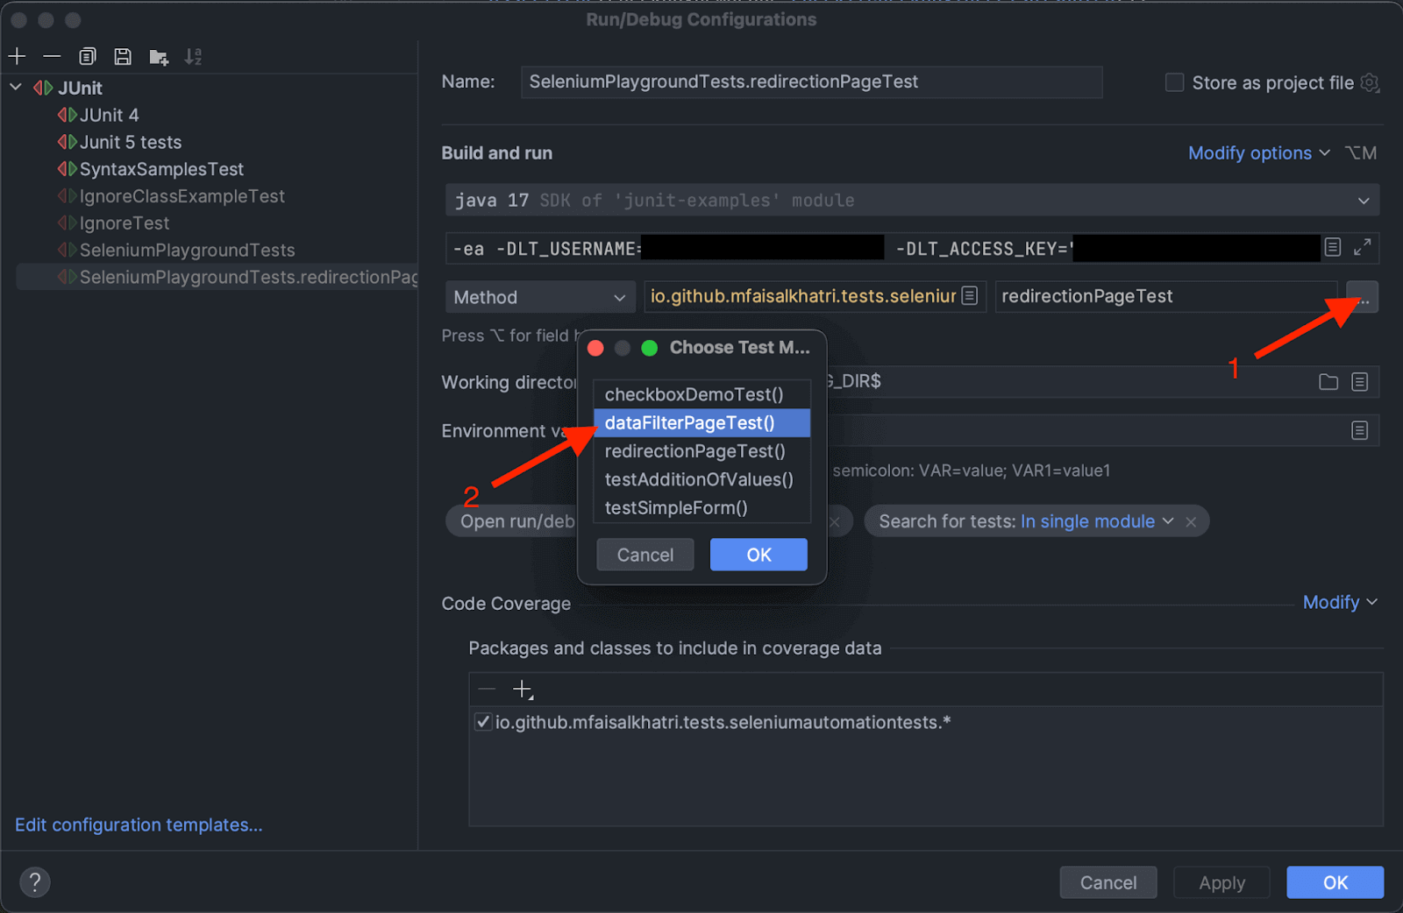1403x913 pixels.
Task: Click OK in Choose Test Method dialog
Action: tap(758, 555)
